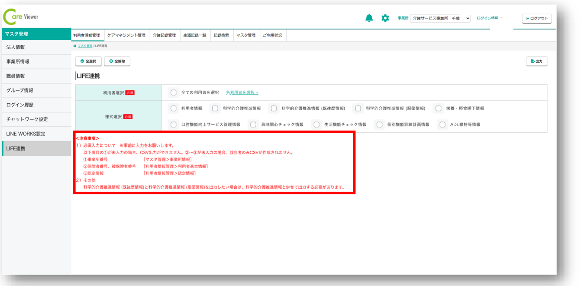The height and width of the screenshot is (286, 580).
Task: Click the 全解除 deselect-all button
Action: (117, 61)
